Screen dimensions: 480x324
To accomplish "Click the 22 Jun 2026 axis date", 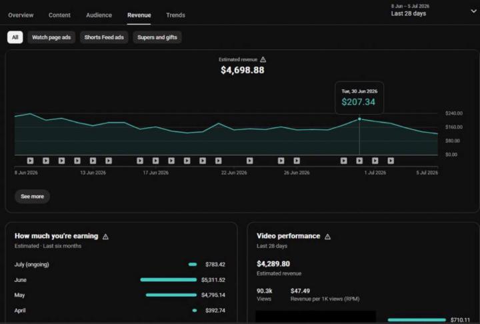I will tap(234, 173).
